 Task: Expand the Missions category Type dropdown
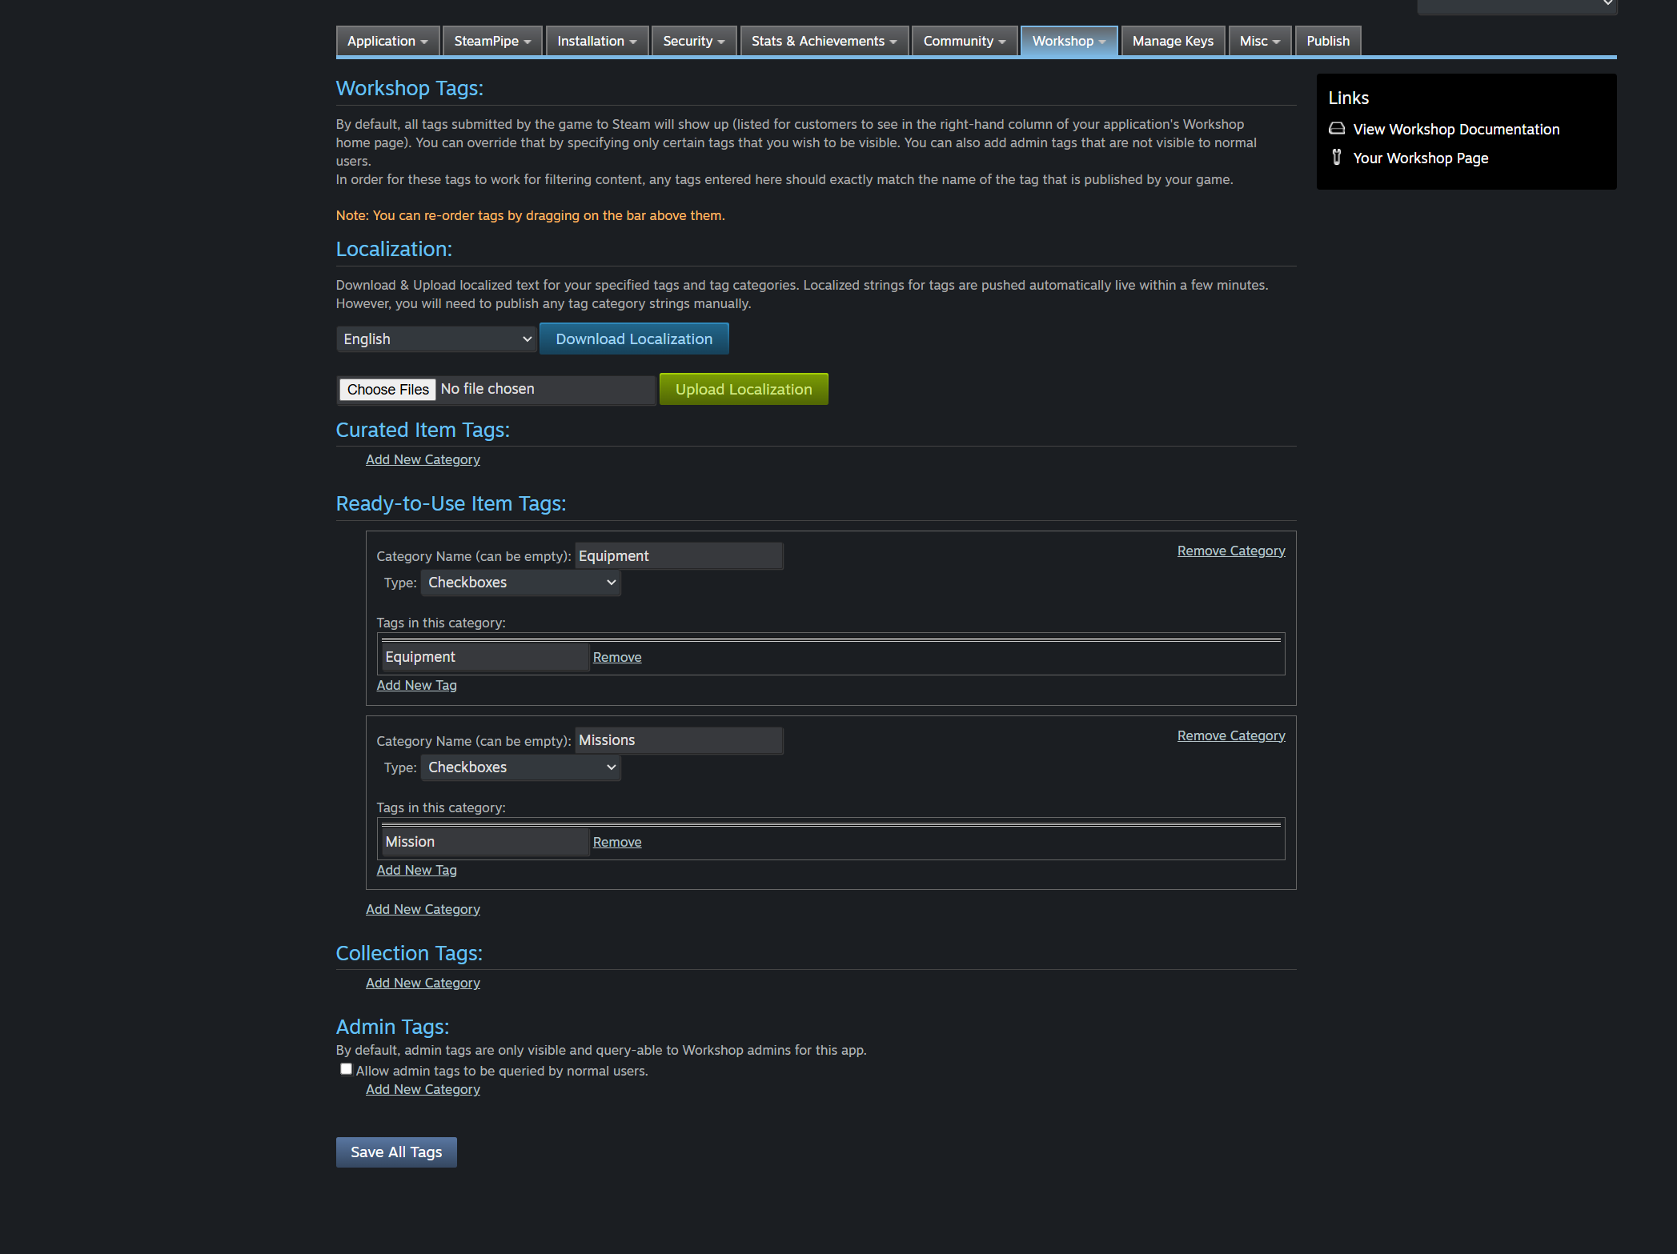coord(521,767)
